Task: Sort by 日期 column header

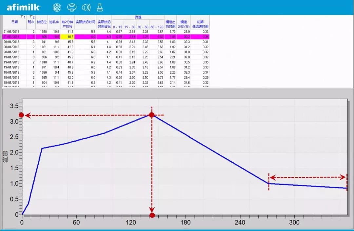Action: 14,22
